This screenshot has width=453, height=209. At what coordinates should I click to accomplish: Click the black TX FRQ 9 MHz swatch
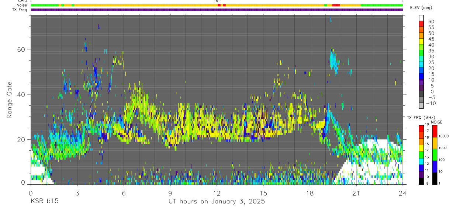click(421, 181)
